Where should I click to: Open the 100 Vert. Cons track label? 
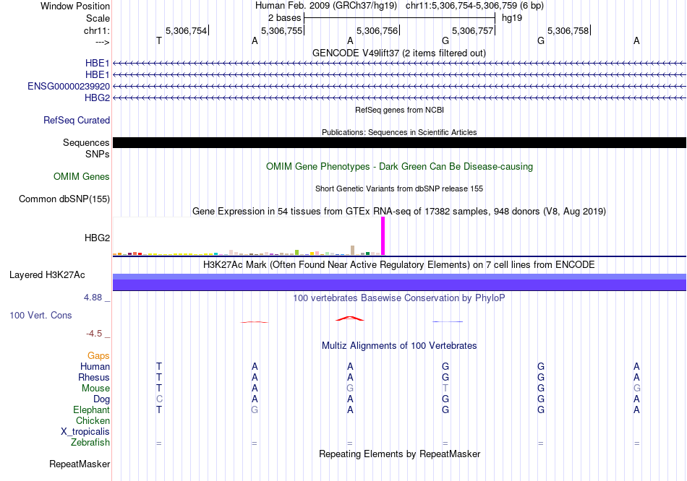[x=40, y=315]
